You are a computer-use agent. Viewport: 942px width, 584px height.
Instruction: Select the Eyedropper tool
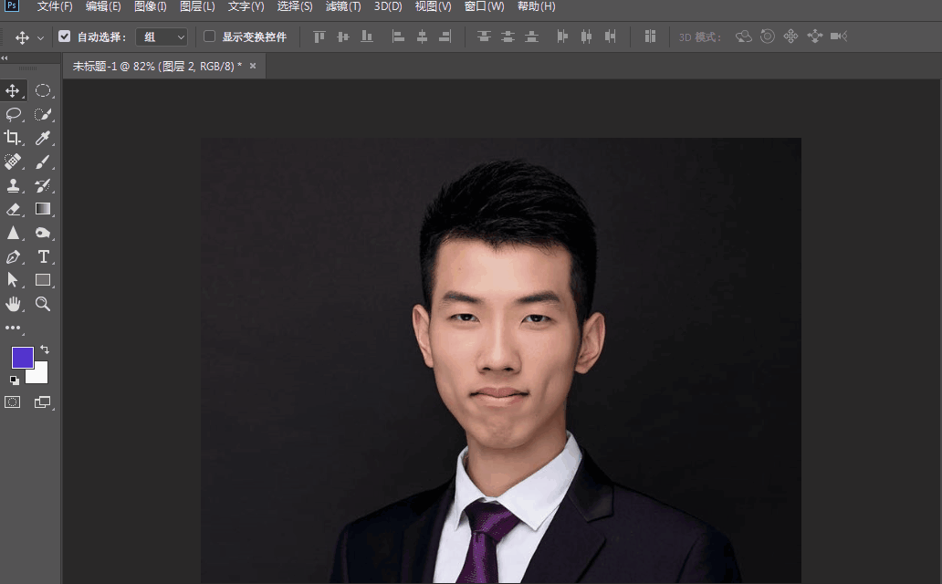point(42,138)
